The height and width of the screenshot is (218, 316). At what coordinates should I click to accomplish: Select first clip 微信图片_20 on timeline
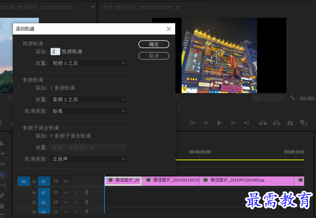[123, 181]
